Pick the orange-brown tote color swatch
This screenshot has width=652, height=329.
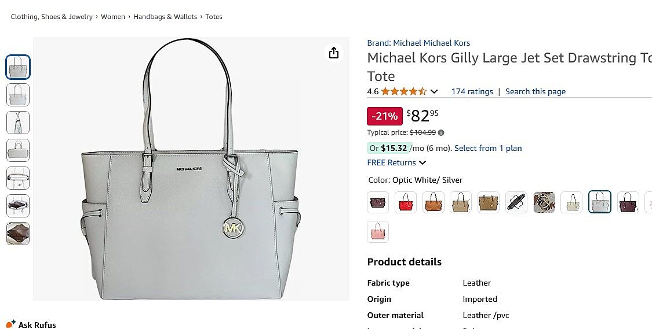(434, 202)
